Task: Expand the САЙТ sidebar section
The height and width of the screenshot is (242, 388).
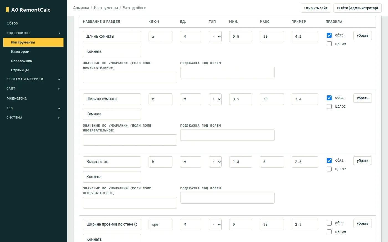Action: pyautogui.click(x=33, y=89)
